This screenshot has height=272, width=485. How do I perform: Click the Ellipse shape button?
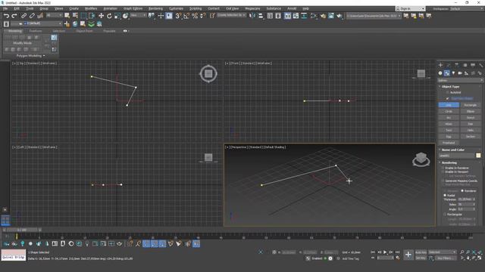tap(470, 111)
